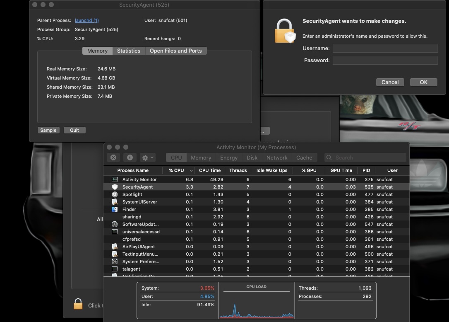This screenshot has height=322, width=449.
Task: Select the Statistics tab in SecurityAgent window
Action: (x=128, y=51)
